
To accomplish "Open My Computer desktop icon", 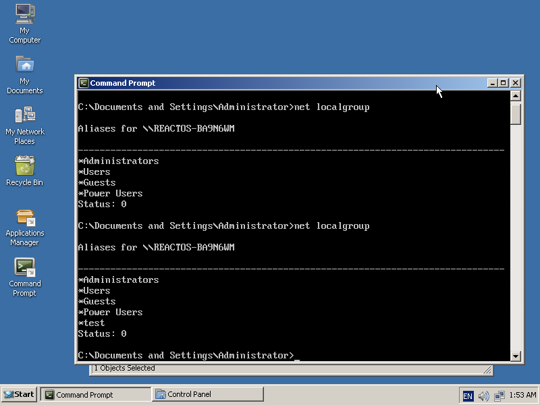I will click(x=25, y=13).
